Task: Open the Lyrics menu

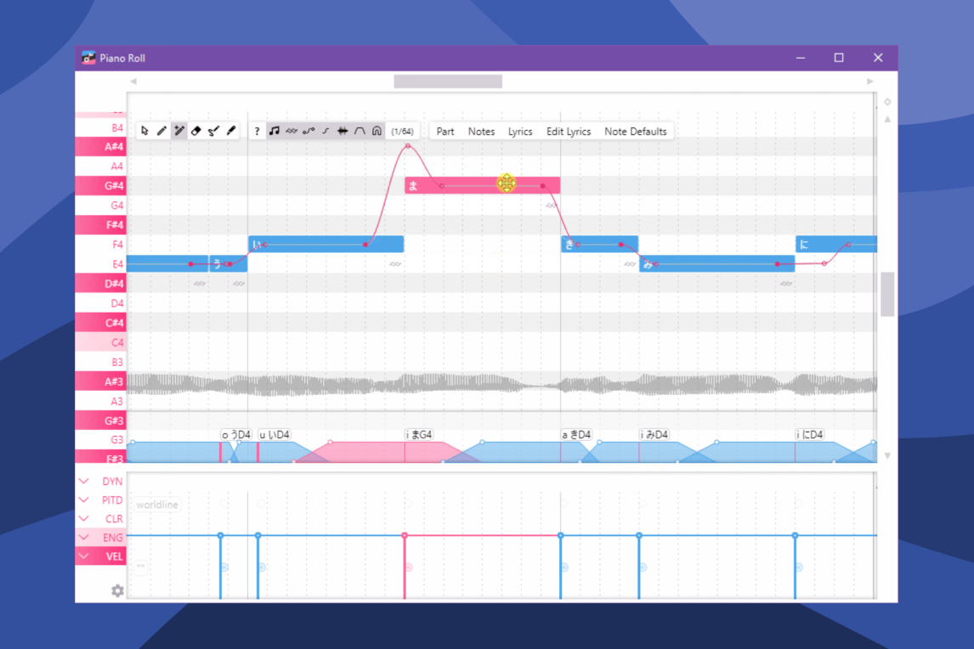Action: (x=519, y=131)
